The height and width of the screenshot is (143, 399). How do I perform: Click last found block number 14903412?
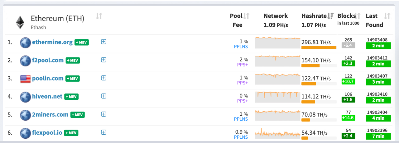pyautogui.click(x=377, y=58)
